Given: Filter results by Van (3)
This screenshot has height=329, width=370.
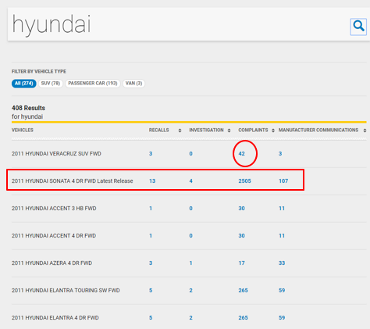Looking at the screenshot, I should [x=133, y=84].
